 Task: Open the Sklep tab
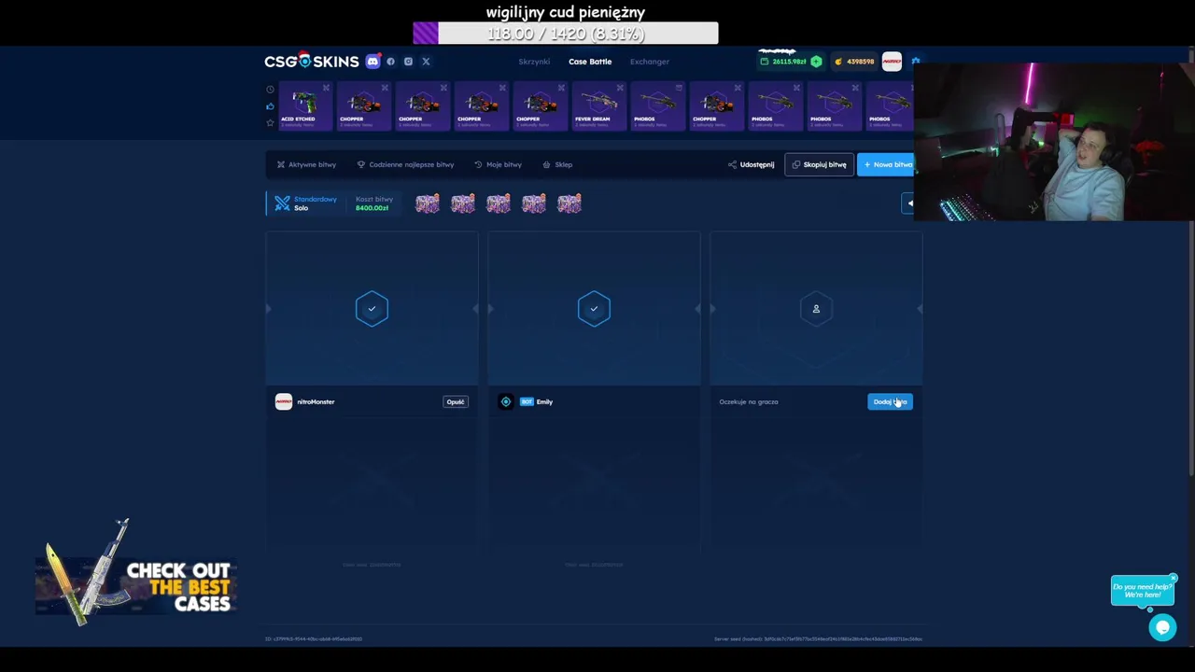tap(557, 164)
